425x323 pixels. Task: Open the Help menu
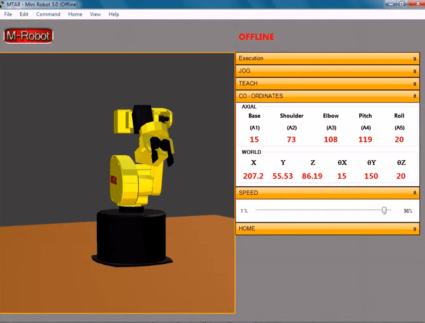point(114,14)
